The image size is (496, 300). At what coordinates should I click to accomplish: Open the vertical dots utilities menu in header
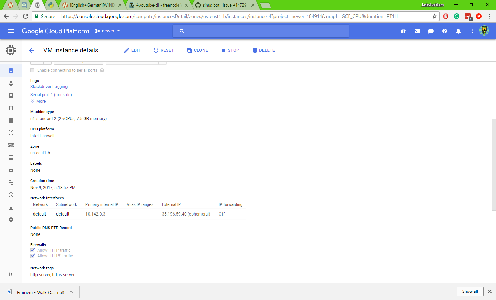(472, 31)
